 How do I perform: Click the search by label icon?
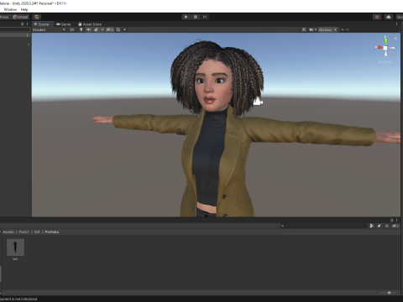(379, 226)
